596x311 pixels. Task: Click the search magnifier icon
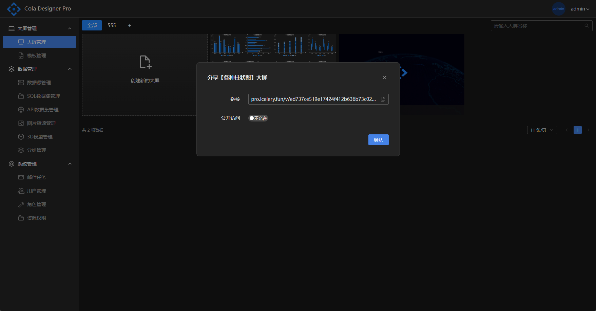click(587, 26)
